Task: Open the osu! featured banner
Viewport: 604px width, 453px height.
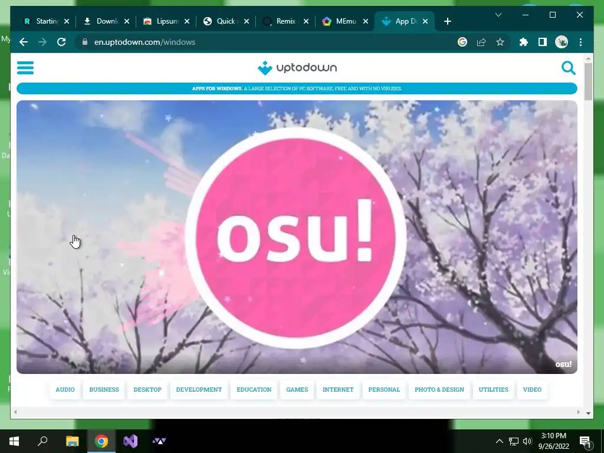Action: pos(297,237)
